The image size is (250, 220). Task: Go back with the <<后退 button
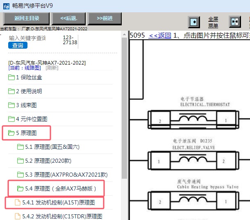pos(68,18)
